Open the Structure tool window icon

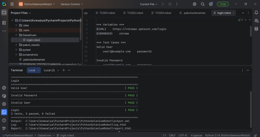(x=4, y=23)
